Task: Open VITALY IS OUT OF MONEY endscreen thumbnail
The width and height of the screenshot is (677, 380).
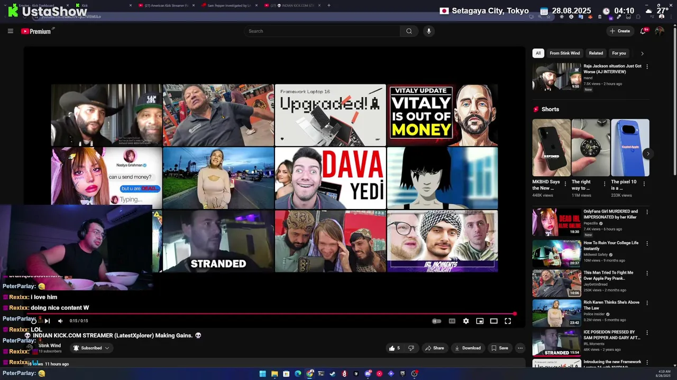Action: [442, 115]
